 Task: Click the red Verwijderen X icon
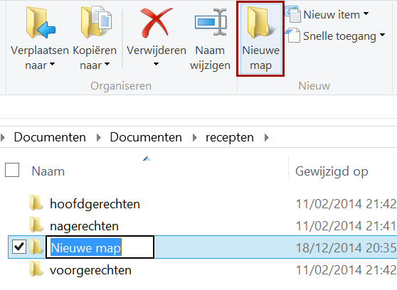point(156,23)
